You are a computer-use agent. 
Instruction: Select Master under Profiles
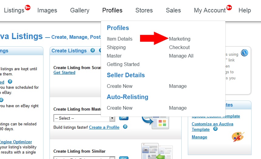click(114, 56)
